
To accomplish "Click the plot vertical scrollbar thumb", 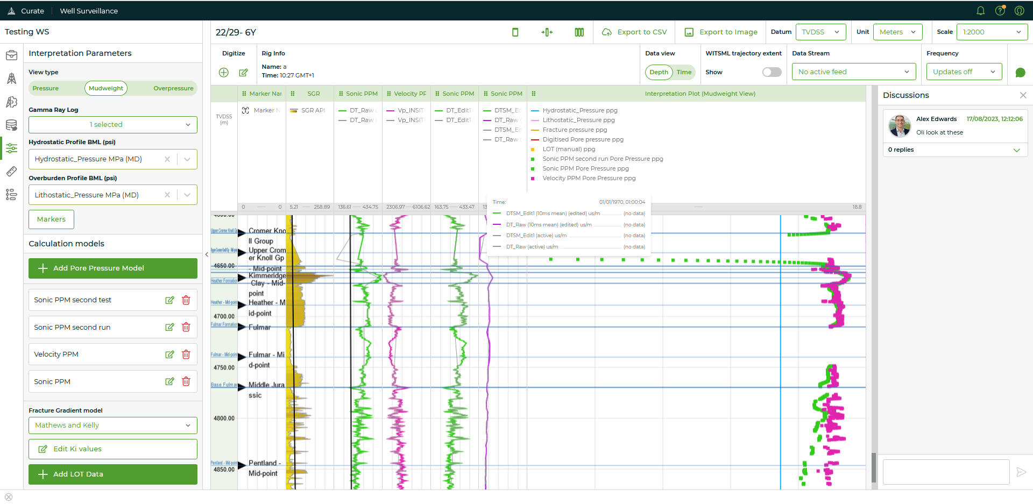I will pyautogui.click(x=874, y=468).
